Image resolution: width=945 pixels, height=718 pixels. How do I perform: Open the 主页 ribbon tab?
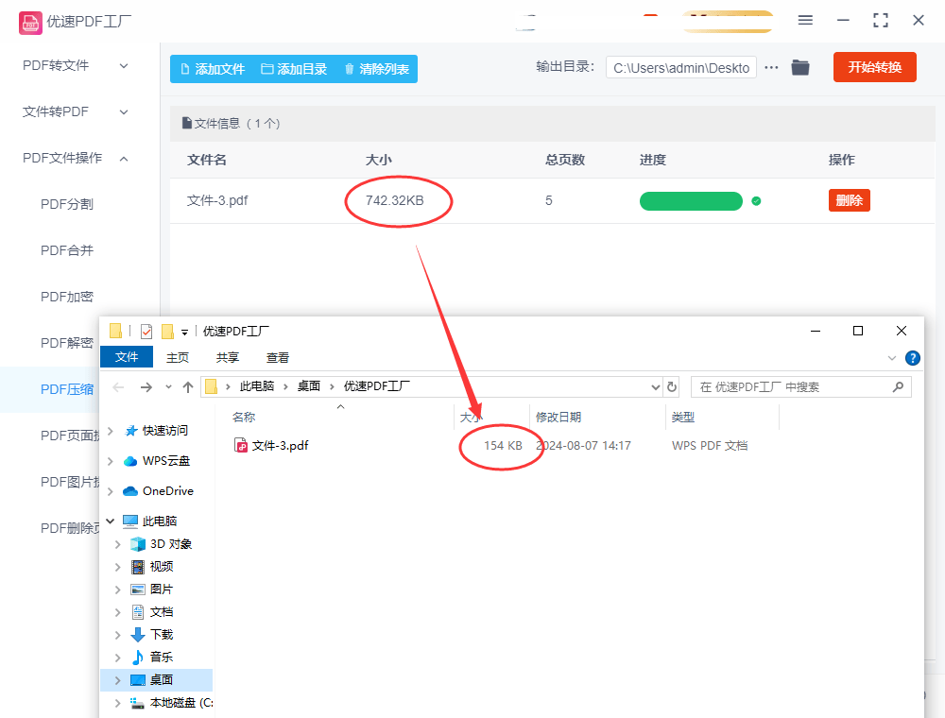(x=178, y=358)
